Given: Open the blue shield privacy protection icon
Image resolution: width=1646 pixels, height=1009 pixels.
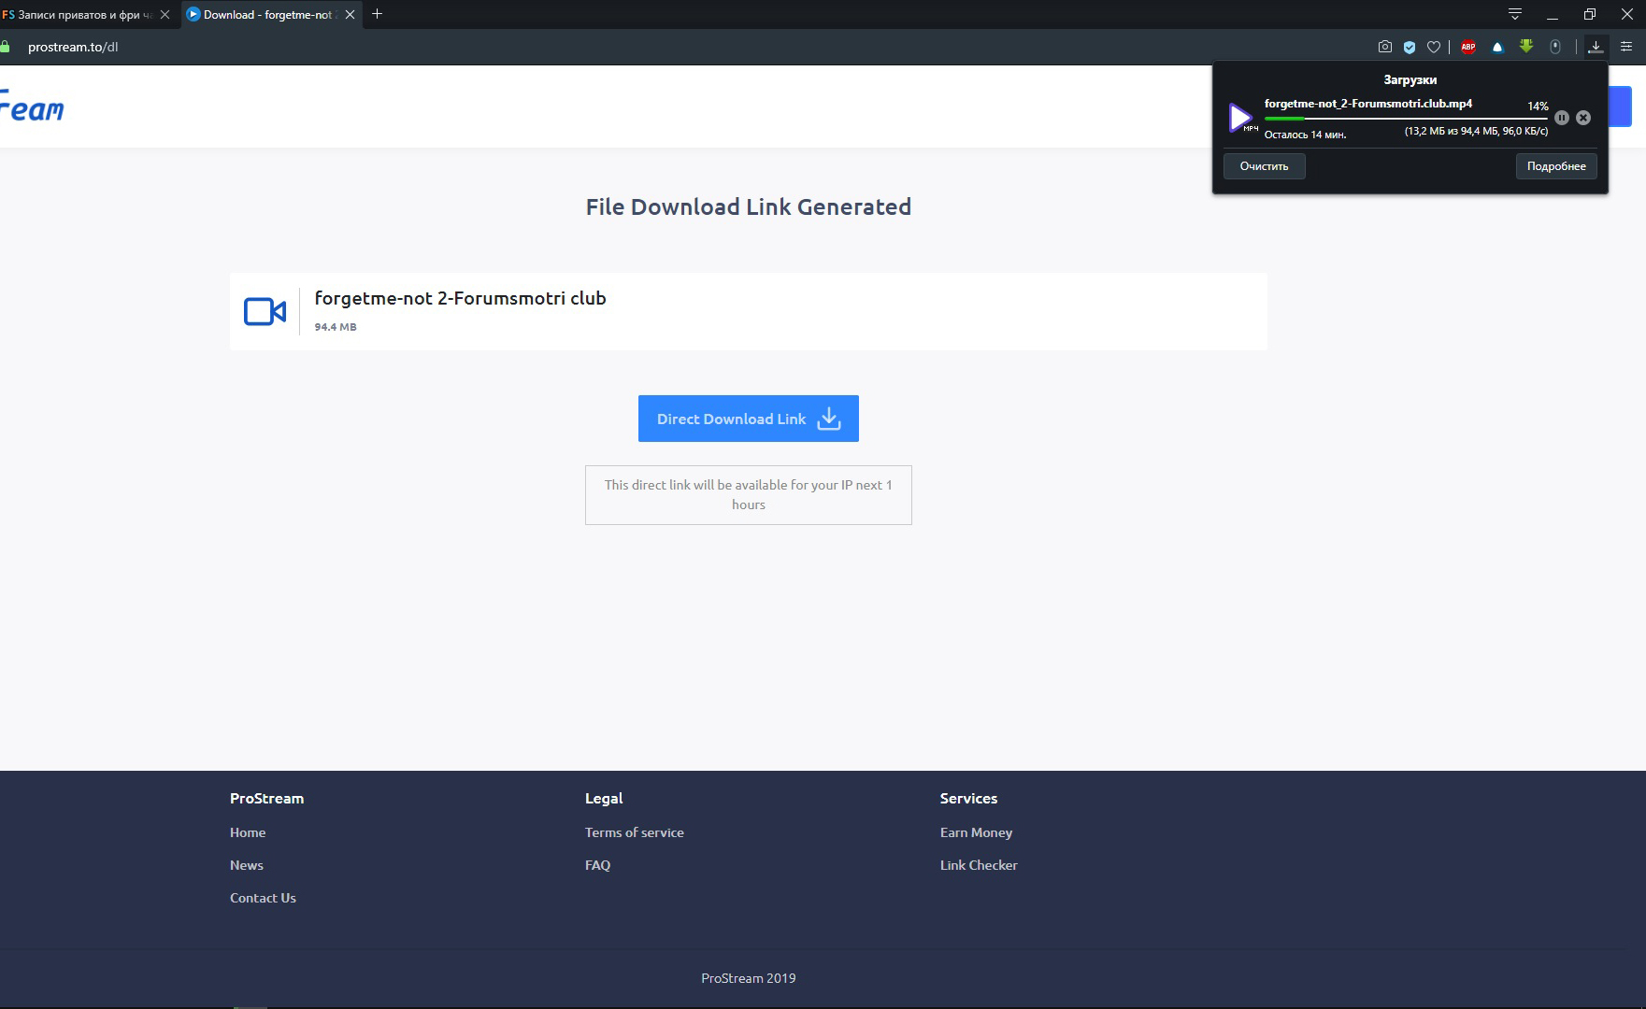Looking at the screenshot, I should (1410, 47).
